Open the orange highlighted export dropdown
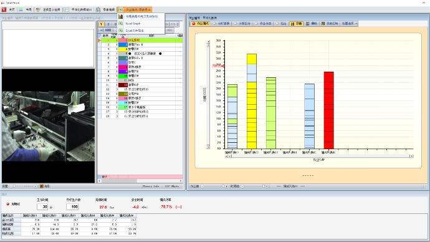 tap(135, 9)
